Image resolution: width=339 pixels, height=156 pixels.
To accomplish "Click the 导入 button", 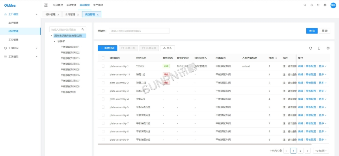I will pyautogui.click(x=168, y=48).
